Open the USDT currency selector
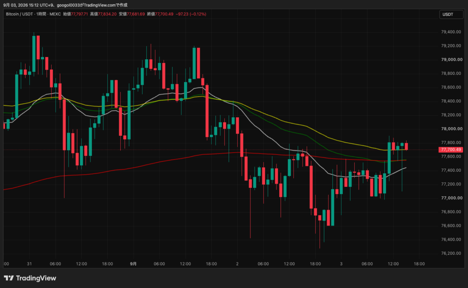Image resolution: width=468 pixels, height=288 pixels. click(x=451, y=14)
